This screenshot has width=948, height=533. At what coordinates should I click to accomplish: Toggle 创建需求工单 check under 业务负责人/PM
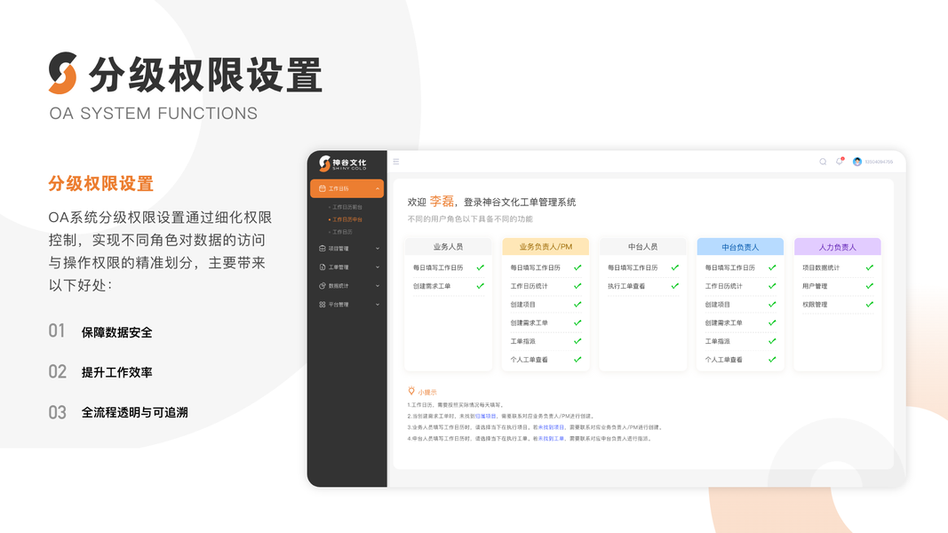click(x=578, y=322)
